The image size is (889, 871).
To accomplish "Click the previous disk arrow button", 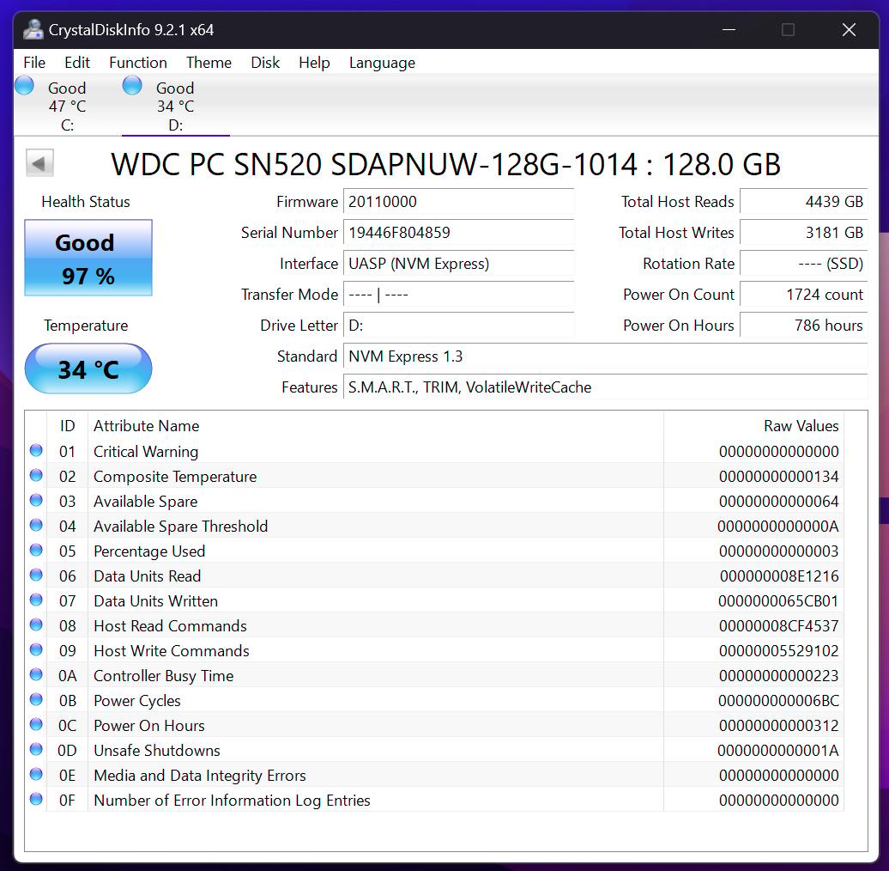I will pos(39,163).
